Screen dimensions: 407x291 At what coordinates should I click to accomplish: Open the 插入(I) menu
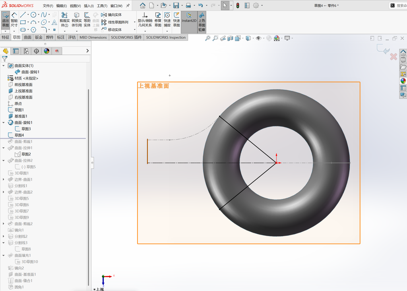coord(89,6)
